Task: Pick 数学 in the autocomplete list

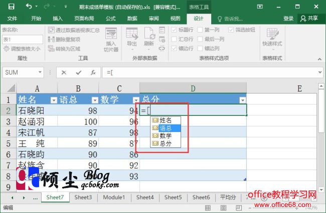Action: tap(166, 135)
